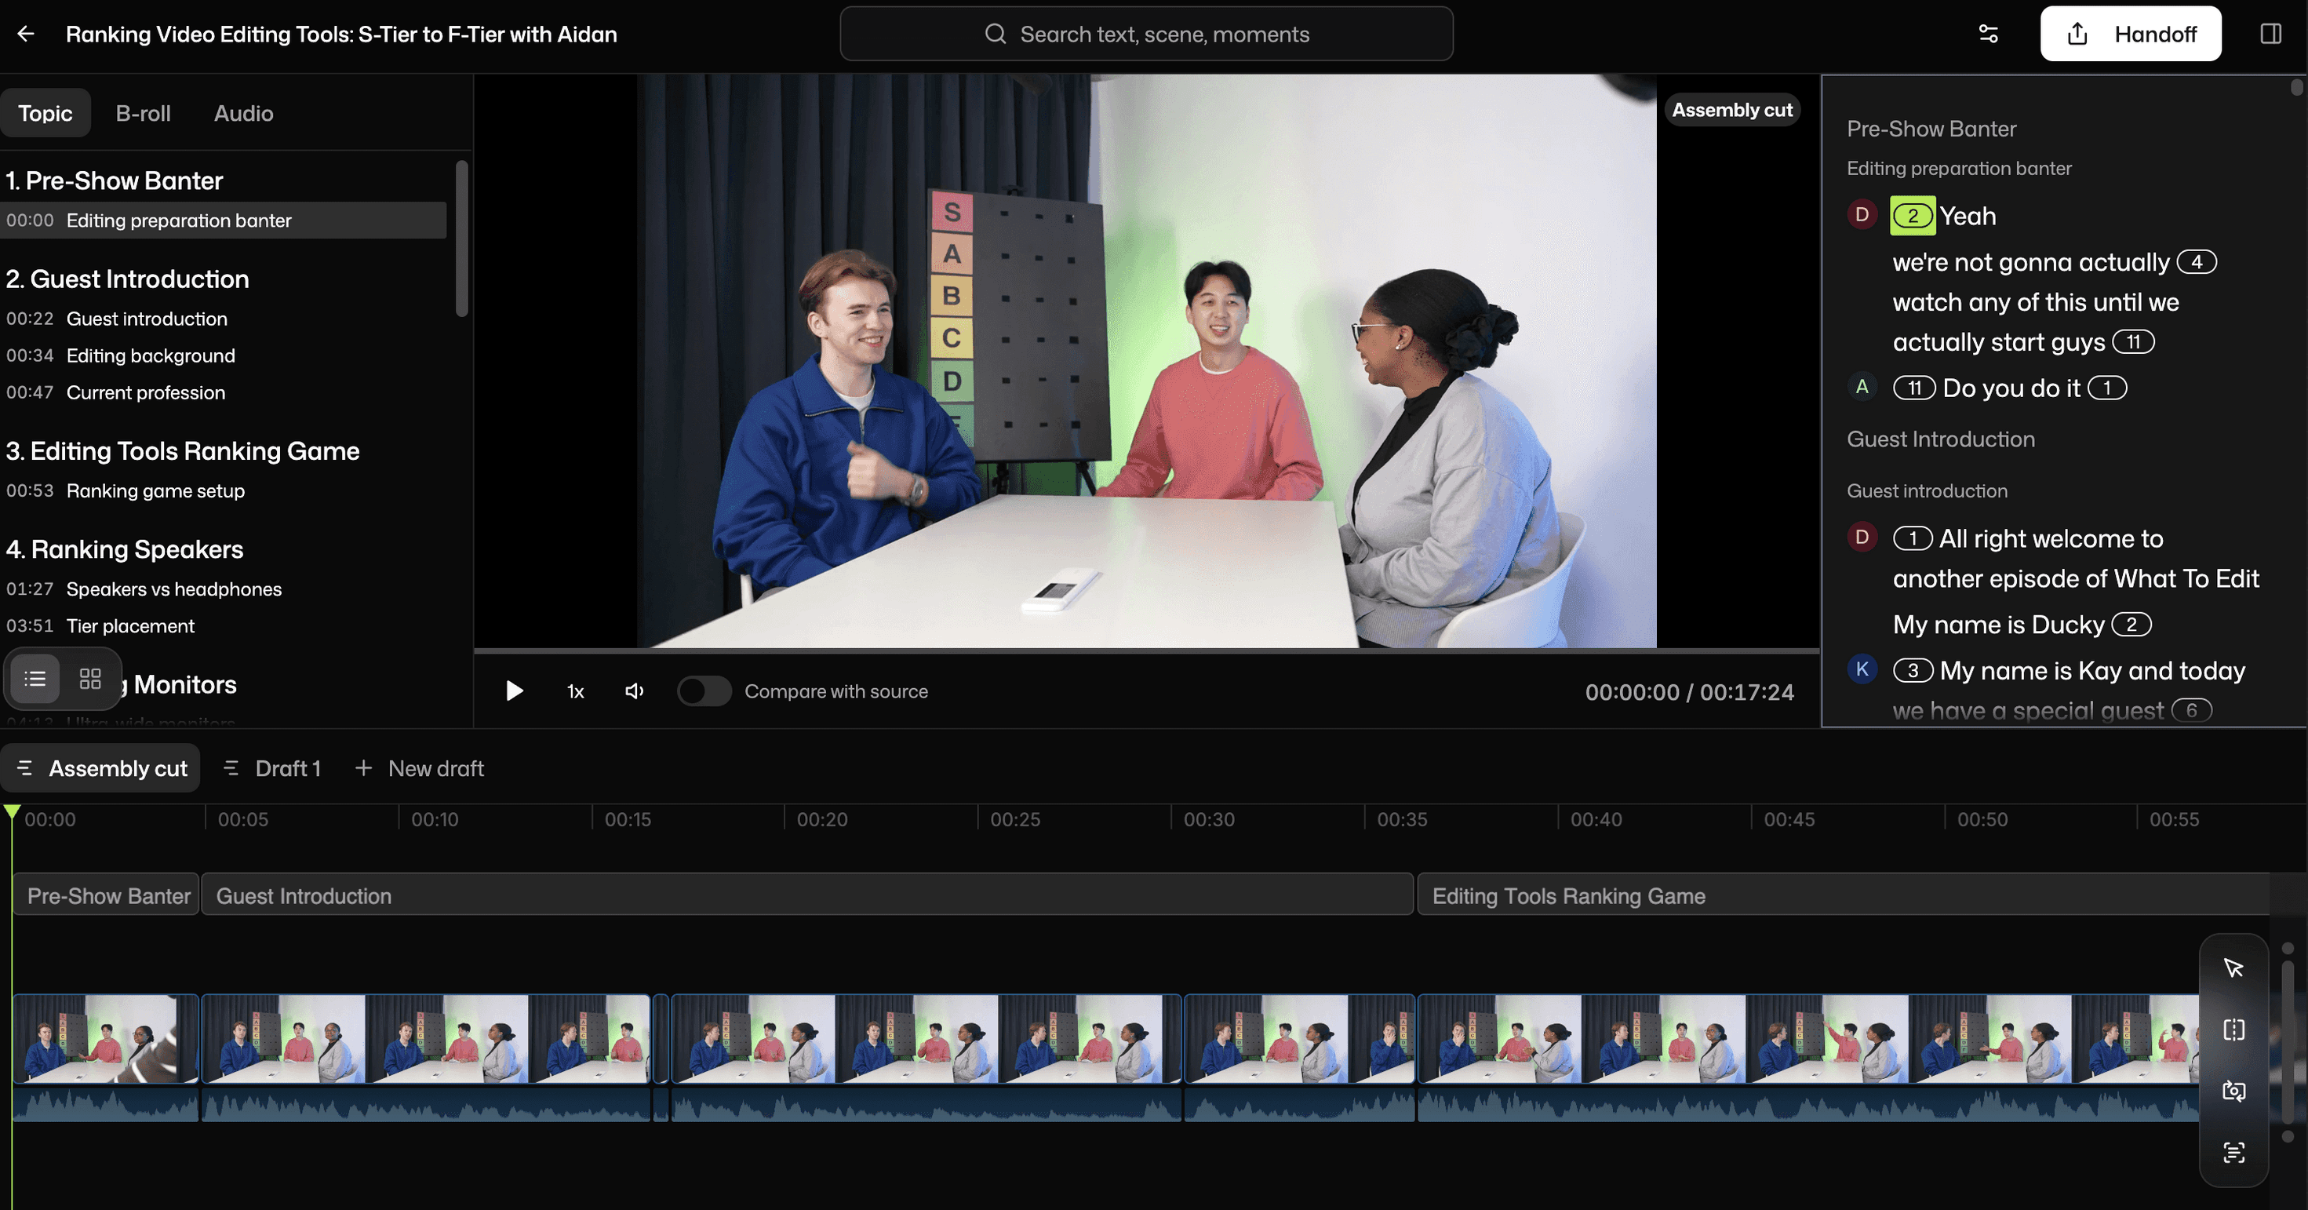Open the Draft 1 timeline tab
The height and width of the screenshot is (1210, 2308).
(271, 768)
